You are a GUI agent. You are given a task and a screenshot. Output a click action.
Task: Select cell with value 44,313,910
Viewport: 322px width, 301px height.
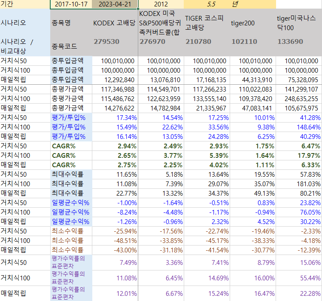click(x=253, y=80)
